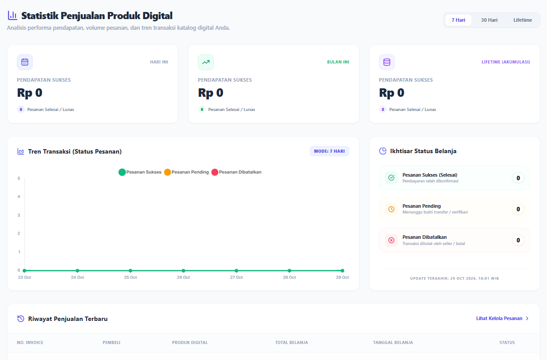This screenshot has height=360, width=547.
Task: Click the TANGGAL BELANJA column header
Action: (393, 343)
